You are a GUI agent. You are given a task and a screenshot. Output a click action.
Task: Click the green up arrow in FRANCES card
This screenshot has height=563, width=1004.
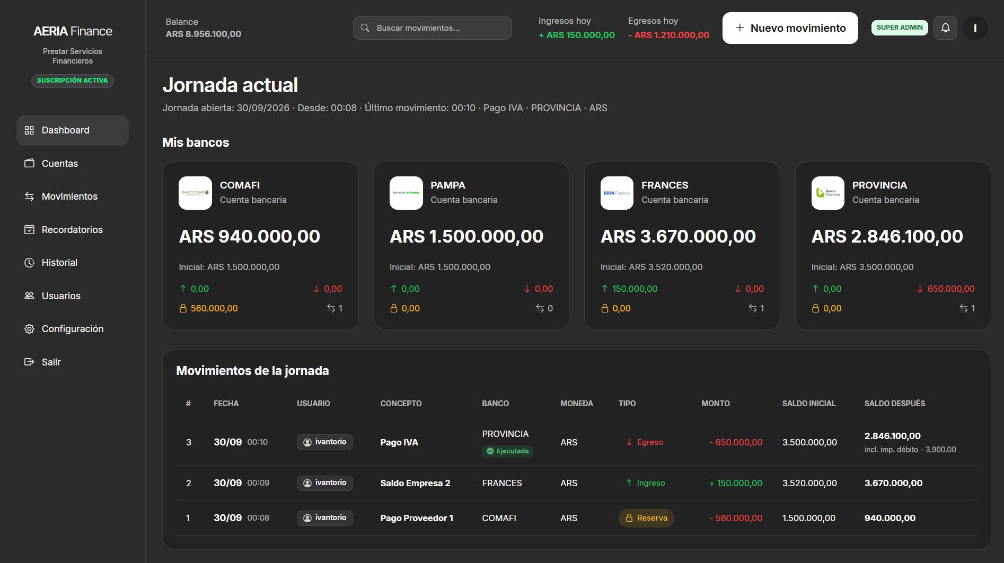(x=605, y=289)
